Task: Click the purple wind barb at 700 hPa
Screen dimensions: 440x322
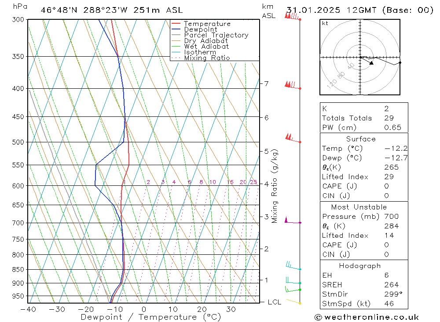Action: coord(293,220)
